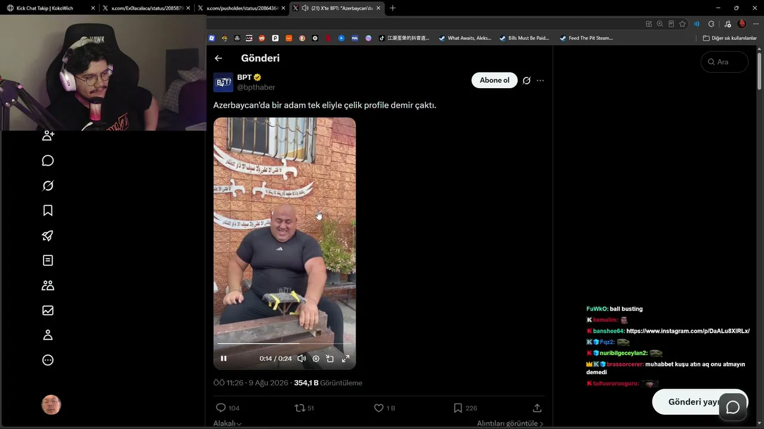Open Alıntıları görüntüle link
Screen dimensions: 764x429
point(510,424)
